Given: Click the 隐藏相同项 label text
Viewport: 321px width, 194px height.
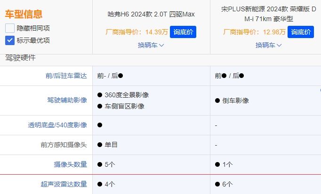Looking at the screenshot, I should coord(33,28).
